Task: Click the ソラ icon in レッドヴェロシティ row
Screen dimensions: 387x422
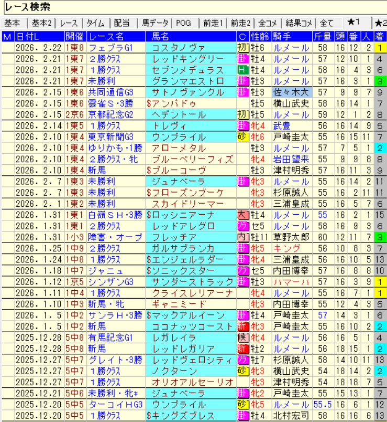Action: click(243, 360)
